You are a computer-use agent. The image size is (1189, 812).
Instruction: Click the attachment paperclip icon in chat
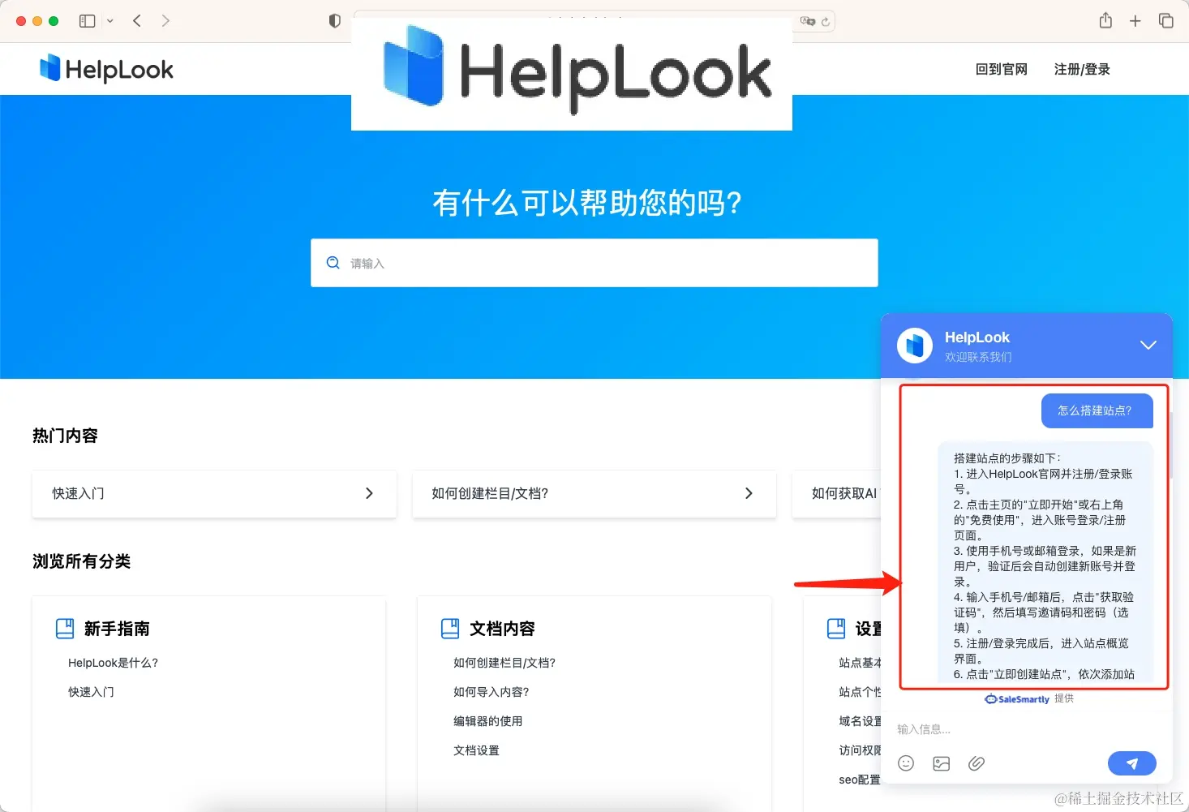coord(977,763)
